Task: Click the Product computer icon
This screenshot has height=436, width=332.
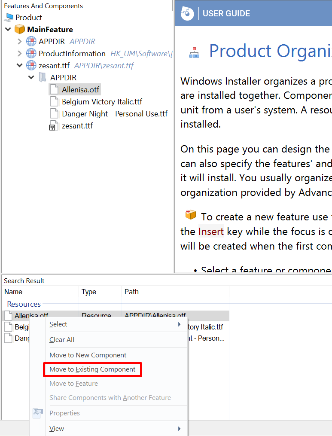Action: [x=9, y=18]
